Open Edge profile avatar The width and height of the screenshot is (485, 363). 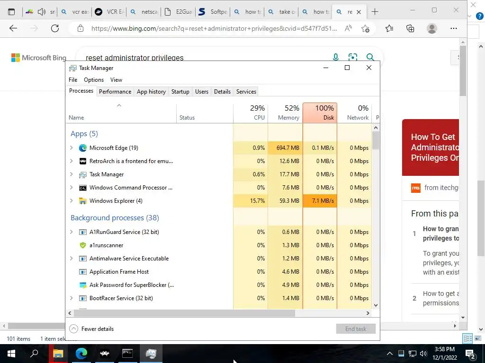click(x=432, y=28)
